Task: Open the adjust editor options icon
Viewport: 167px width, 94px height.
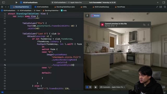Action: click(x=160, y=7)
